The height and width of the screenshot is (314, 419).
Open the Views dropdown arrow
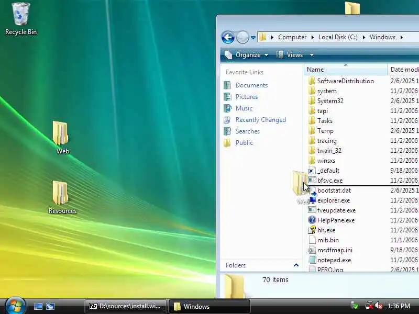pyautogui.click(x=312, y=55)
